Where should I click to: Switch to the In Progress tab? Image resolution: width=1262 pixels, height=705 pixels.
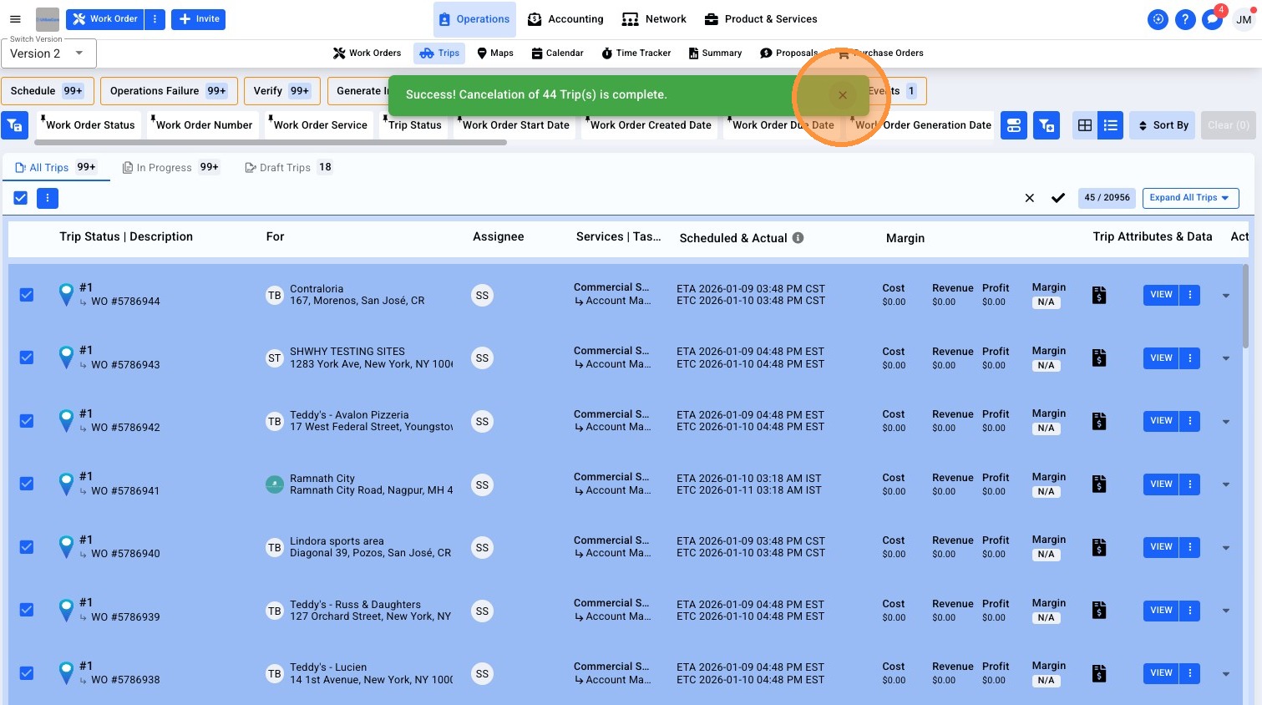pyautogui.click(x=171, y=167)
